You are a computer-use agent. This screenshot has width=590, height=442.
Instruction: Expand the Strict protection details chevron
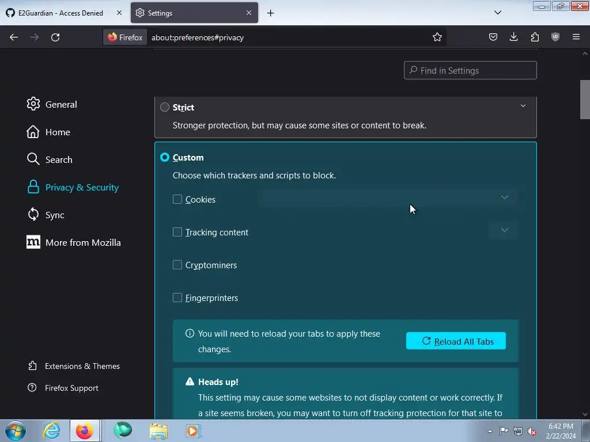[x=523, y=106]
